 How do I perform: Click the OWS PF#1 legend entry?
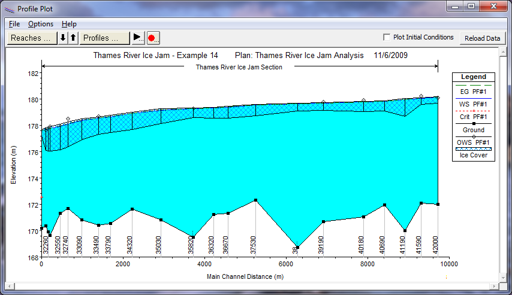[x=474, y=142]
